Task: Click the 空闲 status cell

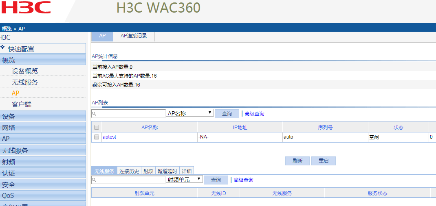Action: pos(399,137)
